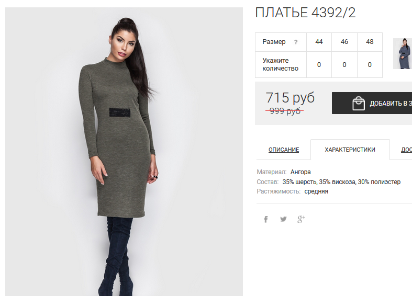Screen dimensions: 412x296
Task: Click the Размер label in the size table
Action: tap(274, 42)
